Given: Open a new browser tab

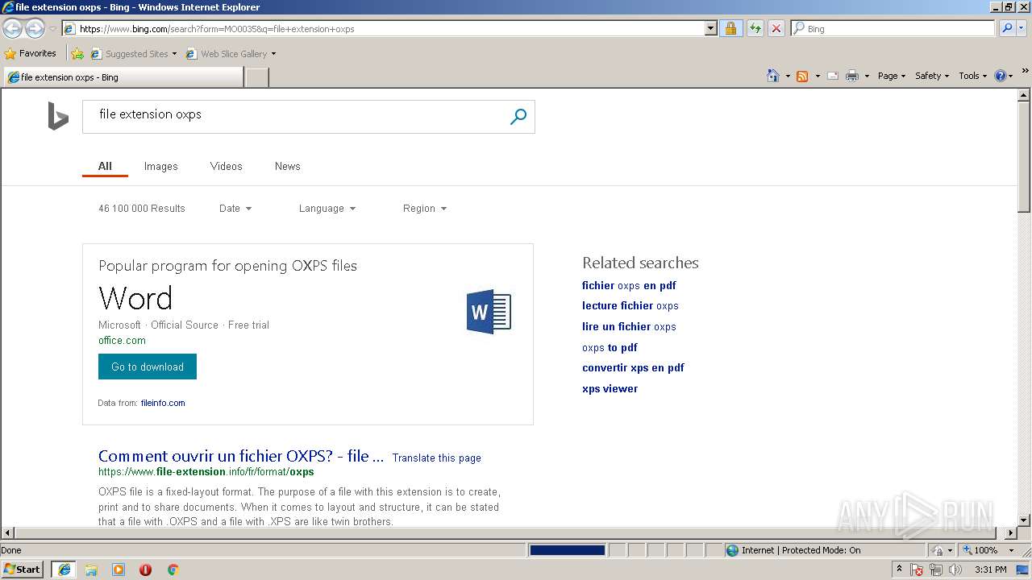Looking at the screenshot, I should [x=256, y=77].
